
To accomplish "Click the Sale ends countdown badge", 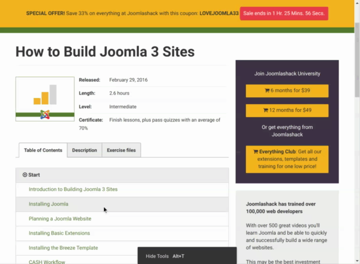I will coord(284,14).
